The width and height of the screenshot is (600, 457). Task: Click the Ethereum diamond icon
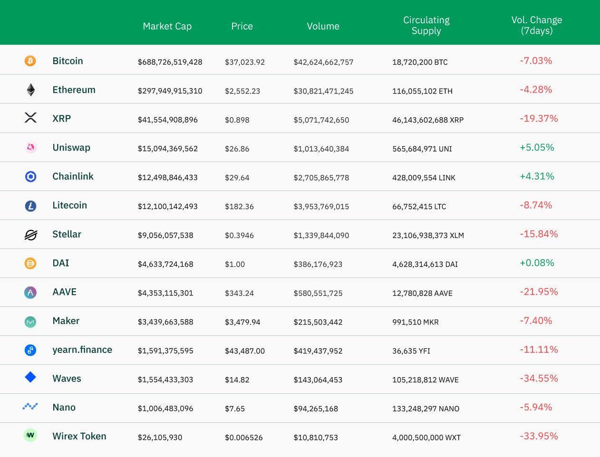click(x=30, y=90)
